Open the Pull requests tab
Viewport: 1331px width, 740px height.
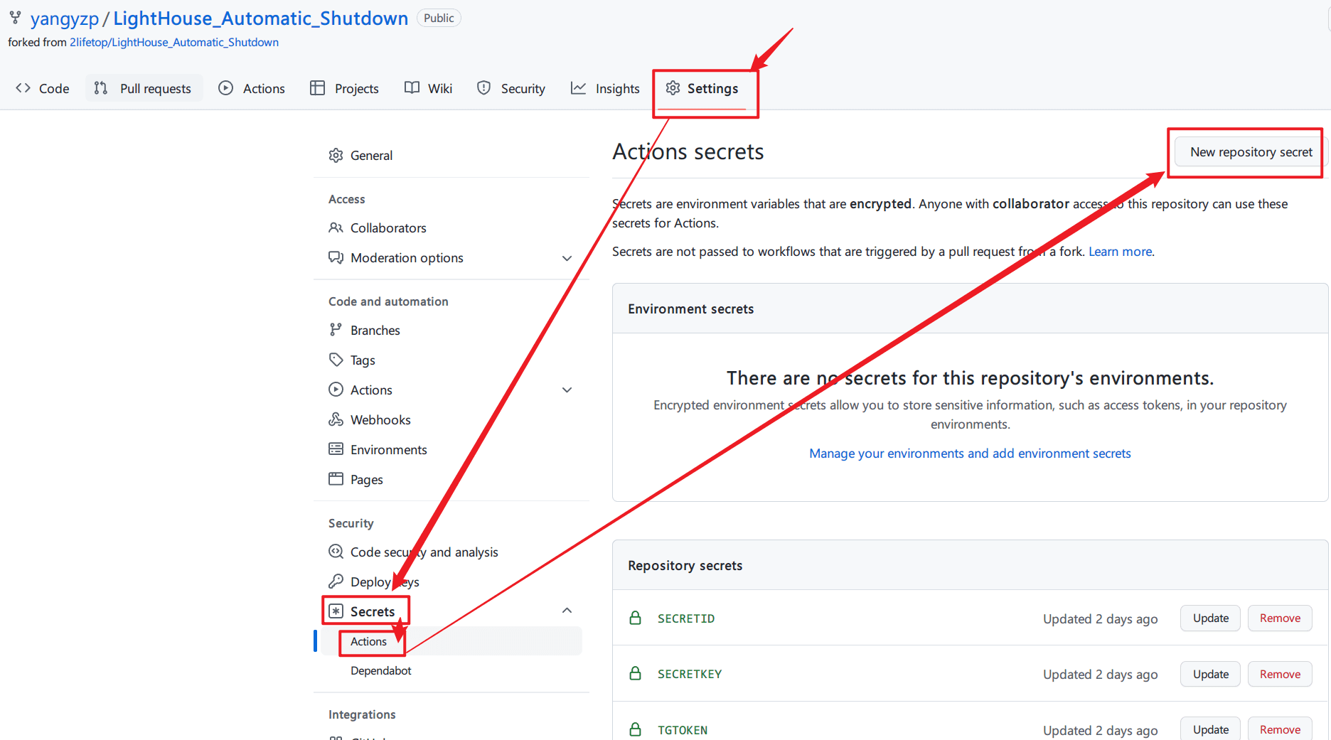[144, 88]
